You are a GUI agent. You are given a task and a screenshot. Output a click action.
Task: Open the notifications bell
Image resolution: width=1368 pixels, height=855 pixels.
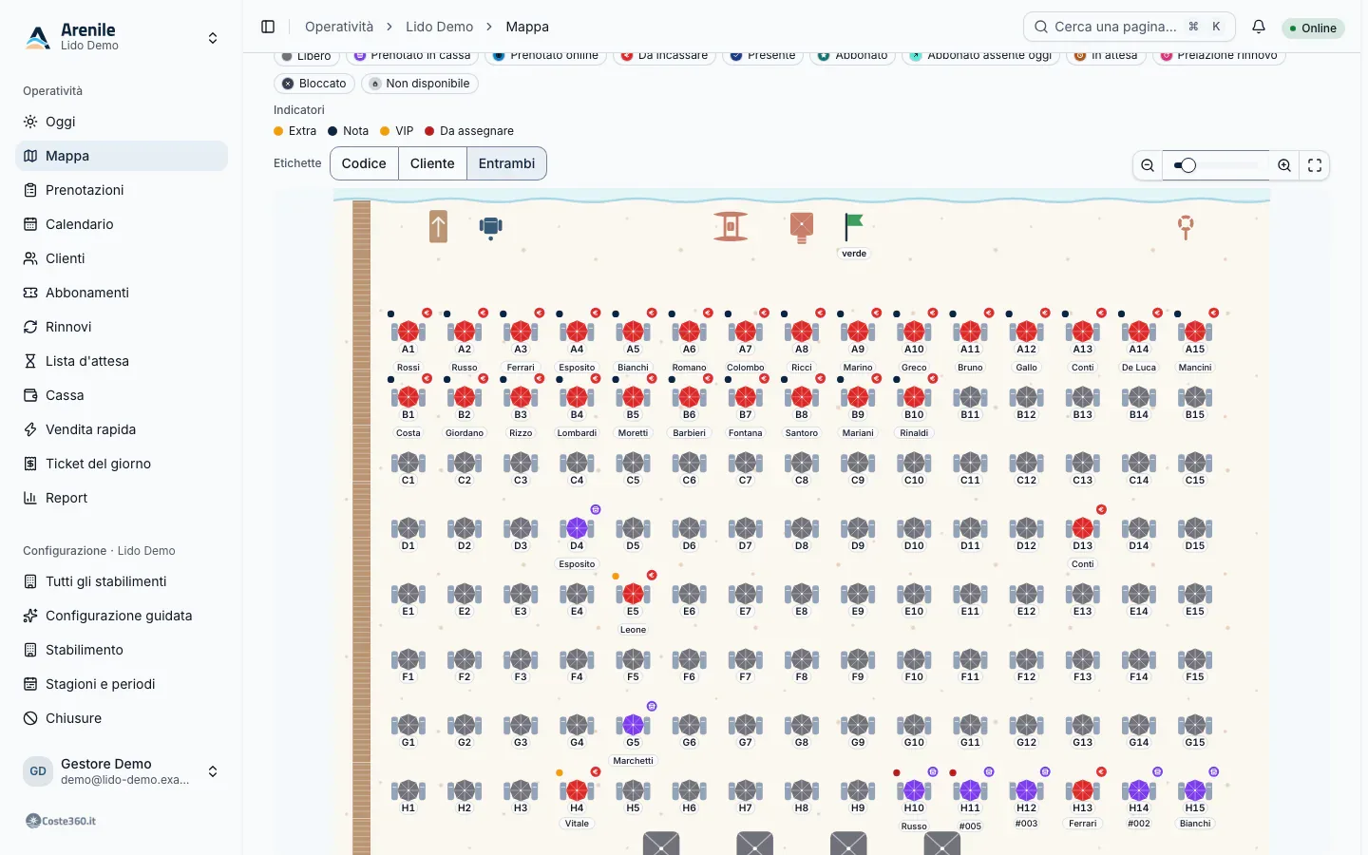click(1259, 27)
